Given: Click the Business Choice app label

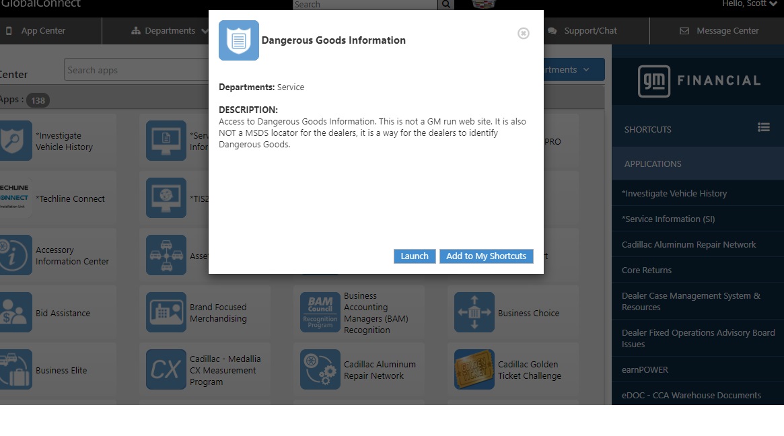Looking at the screenshot, I should (528, 313).
